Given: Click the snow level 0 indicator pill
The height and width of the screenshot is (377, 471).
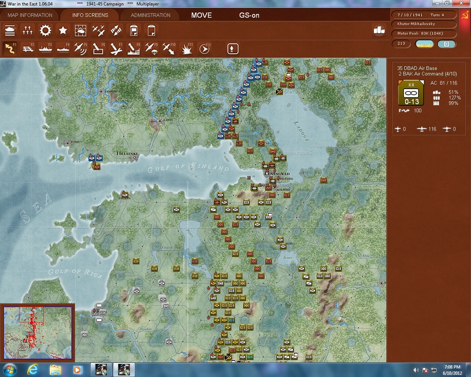Looking at the screenshot, I should 447,44.
